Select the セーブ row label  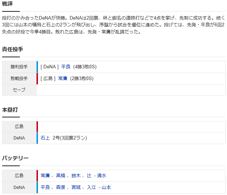[19, 90]
